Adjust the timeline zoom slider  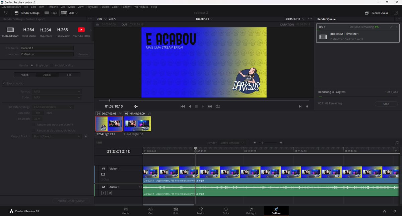coord(263,142)
